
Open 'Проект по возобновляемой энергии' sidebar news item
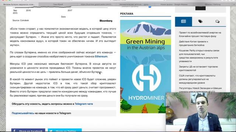click(200, 34)
